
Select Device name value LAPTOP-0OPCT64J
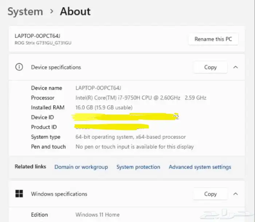(x=98, y=88)
